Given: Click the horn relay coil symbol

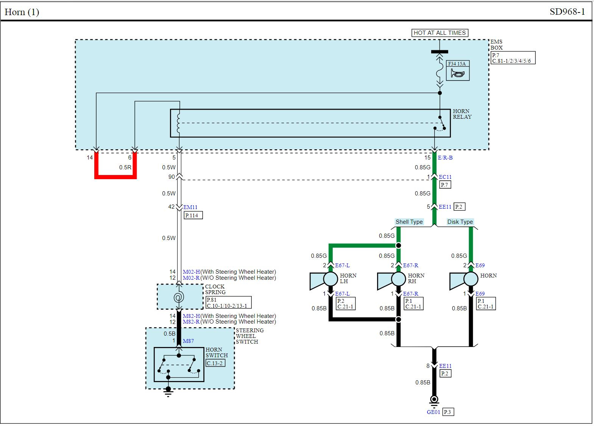Looking at the screenshot, I should pyautogui.click(x=179, y=123).
